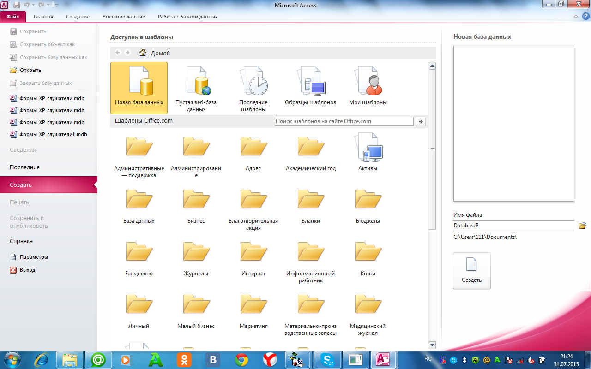The width and height of the screenshot is (591, 369).
Task: Click the Имя файла Database8 field
Action: (x=513, y=226)
